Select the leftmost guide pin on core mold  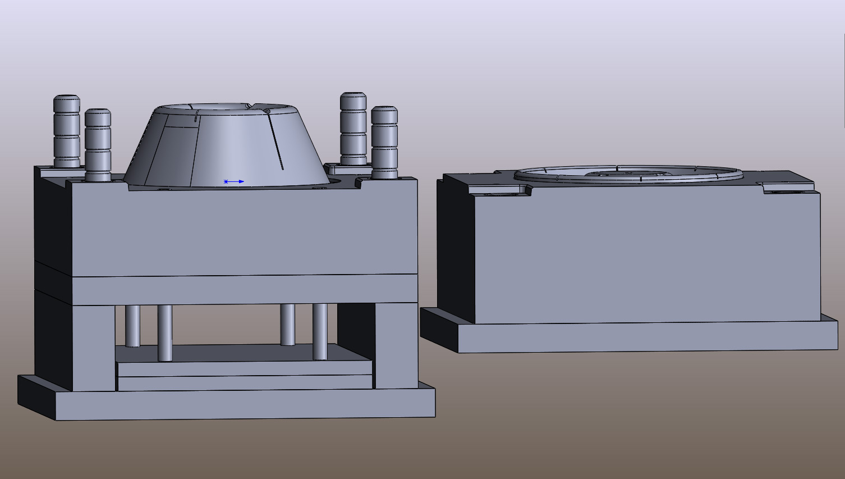pyautogui.click(x=67, y=131)
